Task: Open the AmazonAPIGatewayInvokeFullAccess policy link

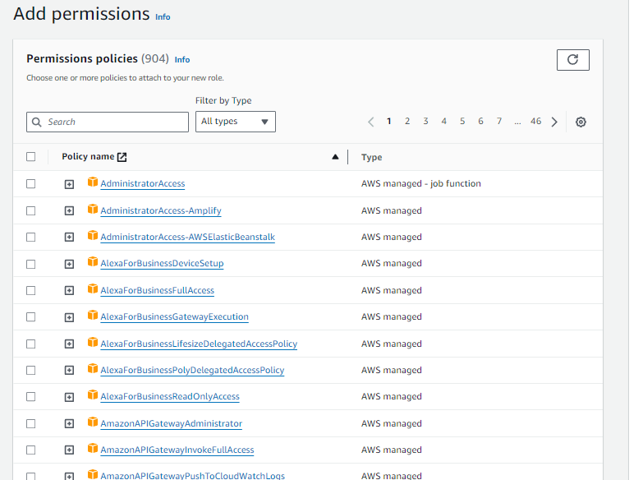Action: click(x=177, y=450)
